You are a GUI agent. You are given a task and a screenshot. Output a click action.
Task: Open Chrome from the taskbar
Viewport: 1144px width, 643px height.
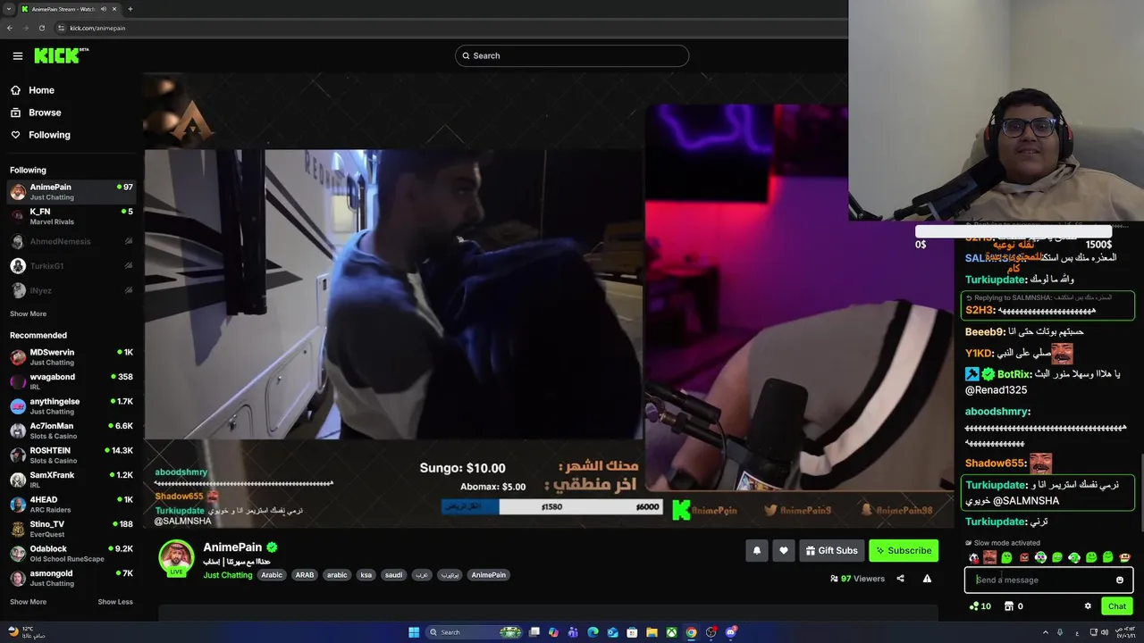691,632
